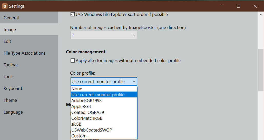Viewport: 264px width, 140px height.
Task: Choose None from the color profile list
Action: pyautogui.click(x=104, y=89)
